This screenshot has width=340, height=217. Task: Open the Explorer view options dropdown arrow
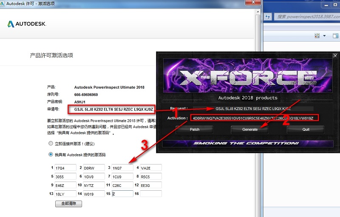(x=324, y=36)
